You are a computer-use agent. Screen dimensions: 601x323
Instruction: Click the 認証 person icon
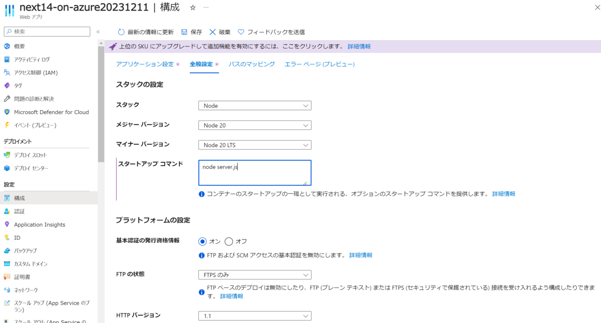[7, 211]
